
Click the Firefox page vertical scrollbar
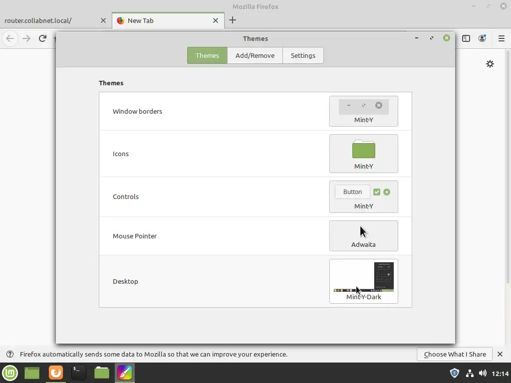click(508, 166)
